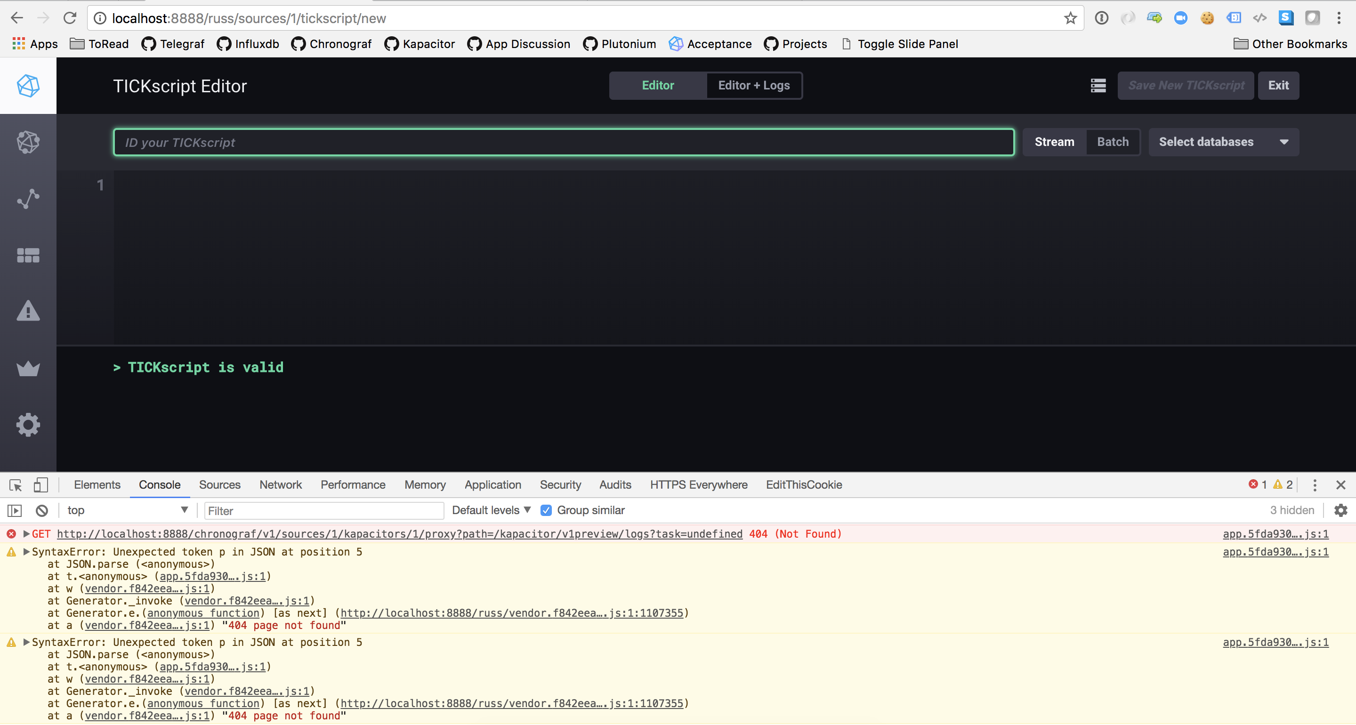The width and height of the screenshot is (1356, 725).
Task: Open Admin via the crown sidebar icon
Action: pyautogui.click(x=28, y=369)
